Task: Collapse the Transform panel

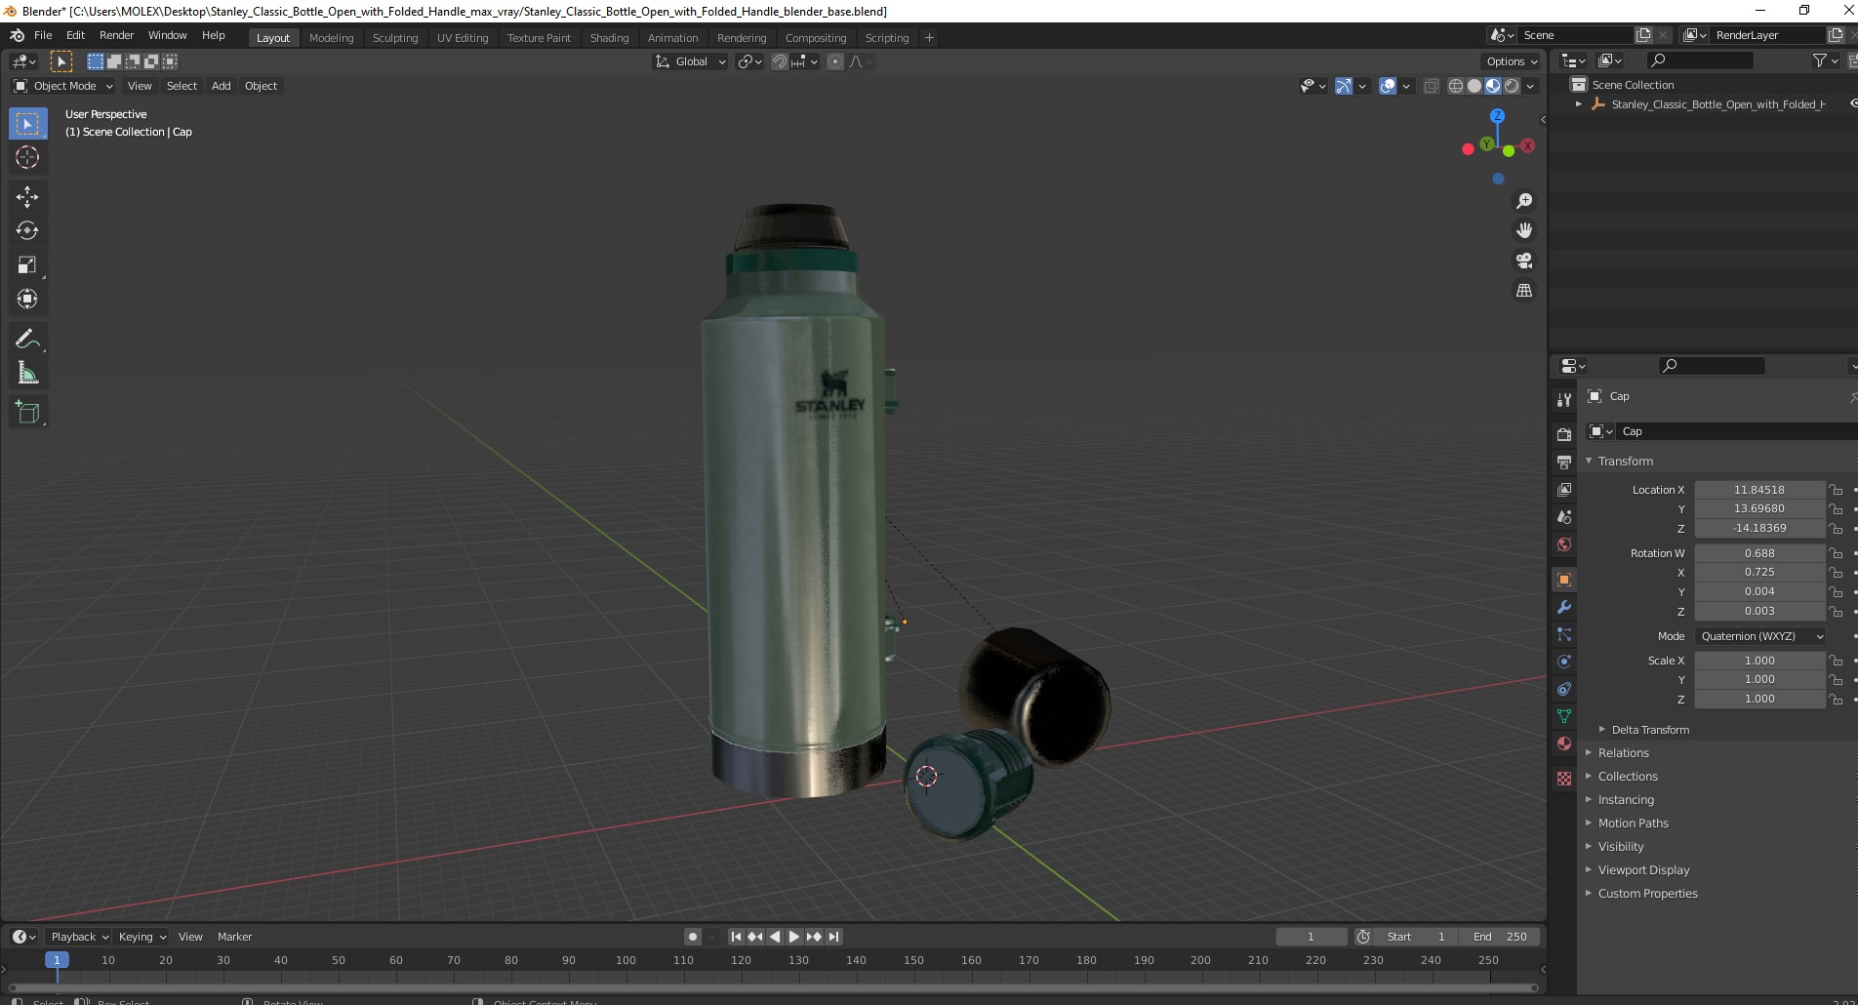Action: pos(1625,461)
